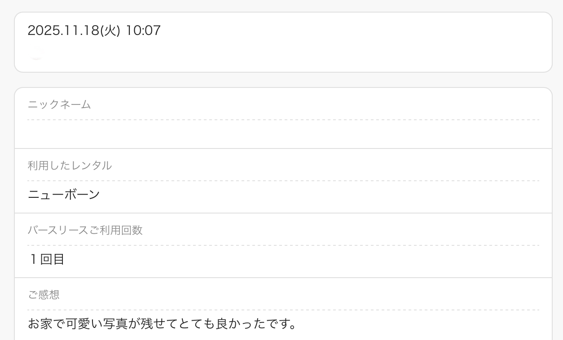Image resolution: width=563 pixels, height=340 pixels.
Task: Click the faint avatar icon below the date
Action: [36, 53]
